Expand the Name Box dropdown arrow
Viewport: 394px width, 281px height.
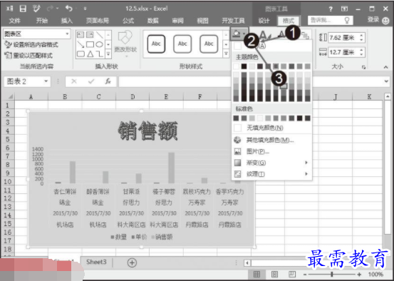tap(46, 81)
